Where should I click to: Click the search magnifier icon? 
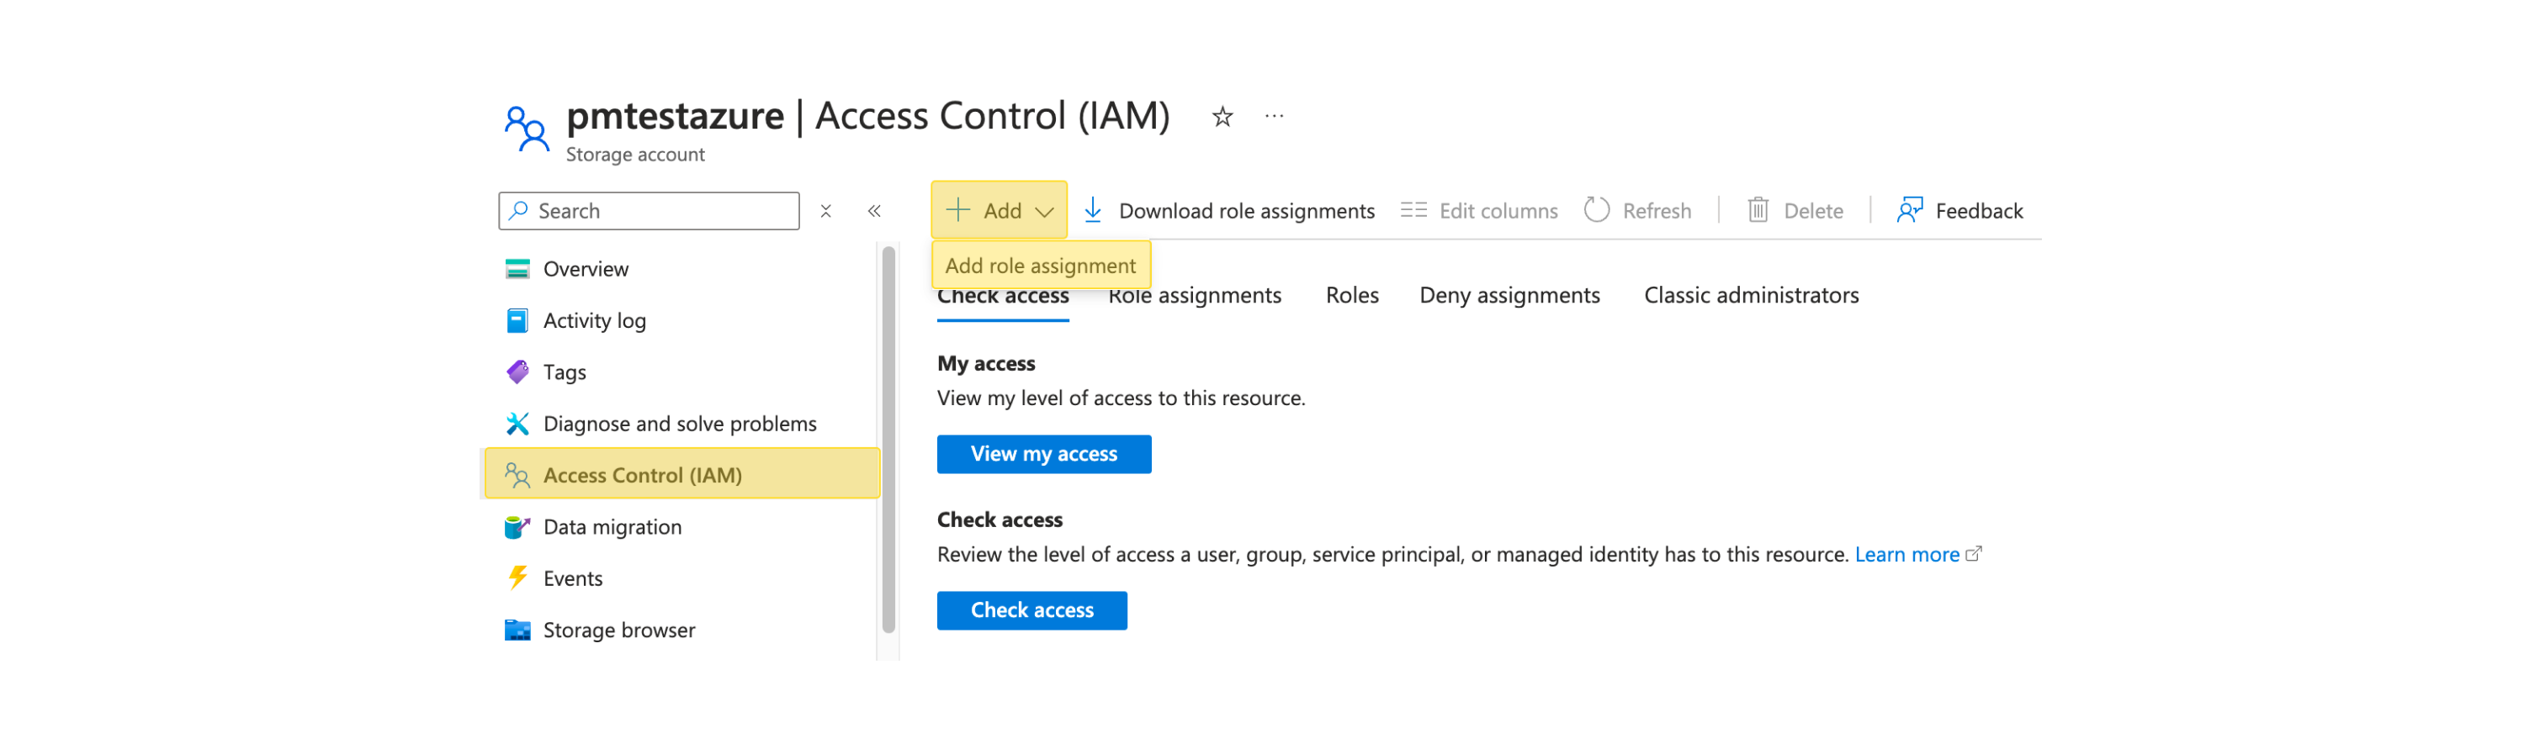coord(518,210)
